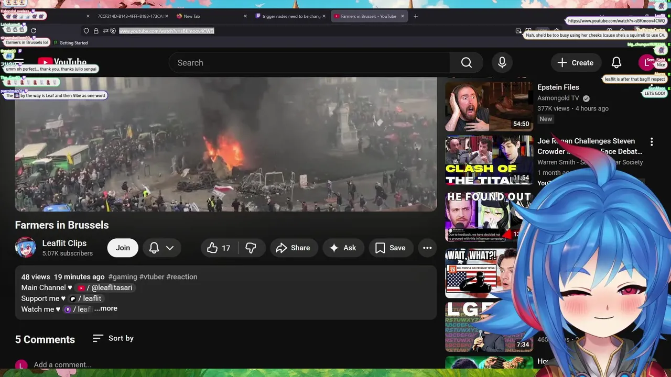Open HE FOUND OUT video thumbnail
The height and width of the screenshot is (377, 671).
pyautogui.click(x=488, y=217)
